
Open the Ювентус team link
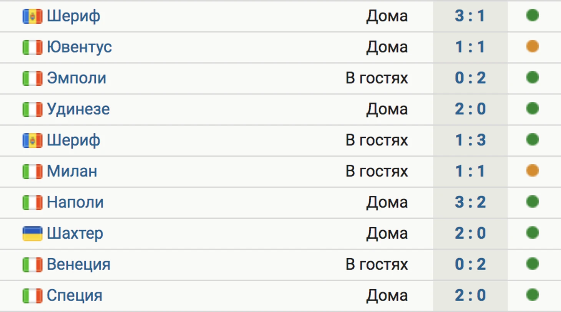coord(79,47)
